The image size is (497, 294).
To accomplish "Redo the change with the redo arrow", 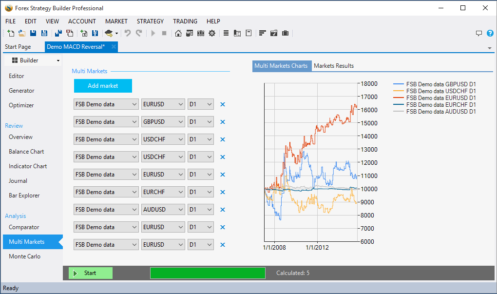I will 139,33.
